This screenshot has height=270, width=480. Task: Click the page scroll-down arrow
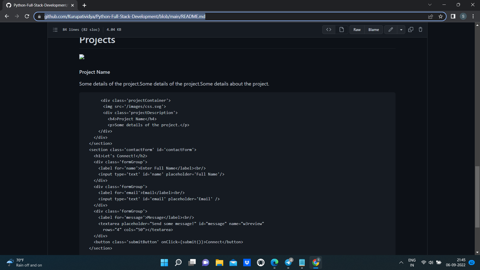[x=477, y=252]
